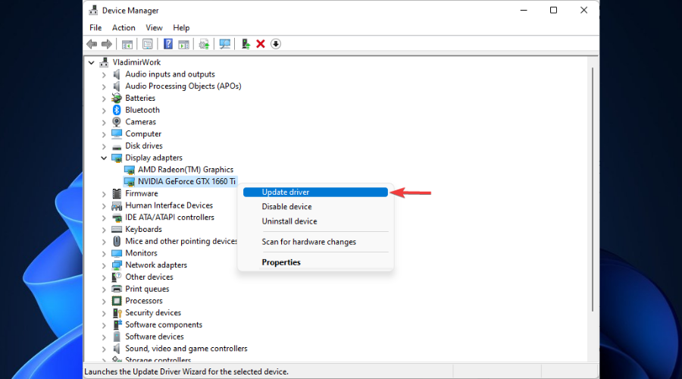Expand the IDE ATA/ATAPI controllers node
The height and width of the screenshot is (379, 682).
(x=104, y=218)
